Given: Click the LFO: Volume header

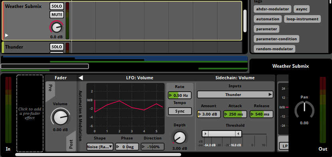Looking at the screenshot, I should pyautogui.click(x=140, y=78).
